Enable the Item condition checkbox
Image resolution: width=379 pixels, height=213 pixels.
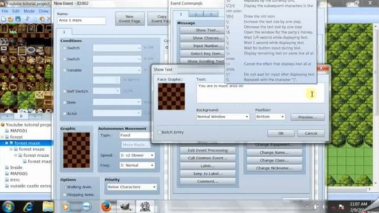point(65,102)
